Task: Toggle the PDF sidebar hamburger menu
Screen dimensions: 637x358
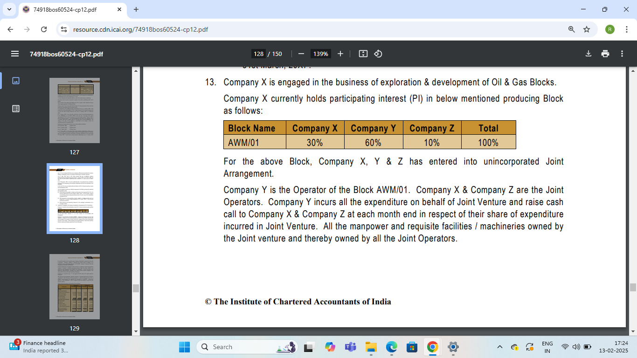Action: pos(15,54)
